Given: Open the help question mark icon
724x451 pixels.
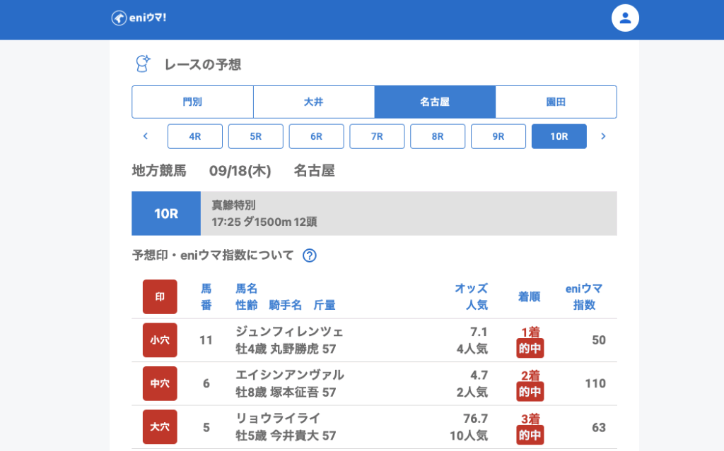Looking at the screenshot, I should (309, 255).
